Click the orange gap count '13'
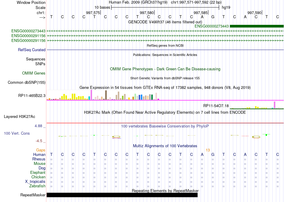 (208, 150)
